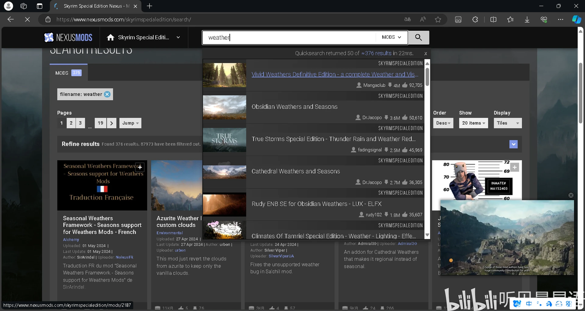
Task: Open the browser extensions puzzle icon
Action: tap(475, 20)
